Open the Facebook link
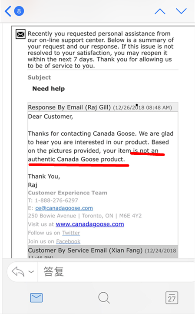The width and height of the screenshot is (195, 314). coord(68,241)
